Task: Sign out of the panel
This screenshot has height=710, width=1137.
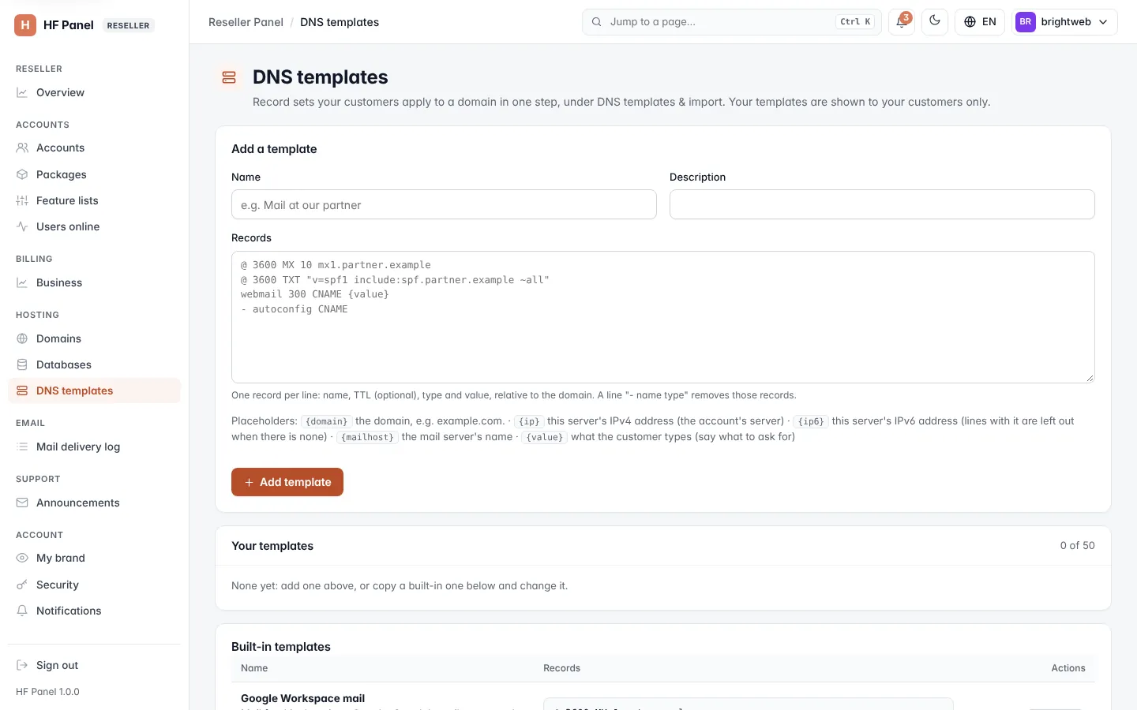Action: [x=94, y=665]
